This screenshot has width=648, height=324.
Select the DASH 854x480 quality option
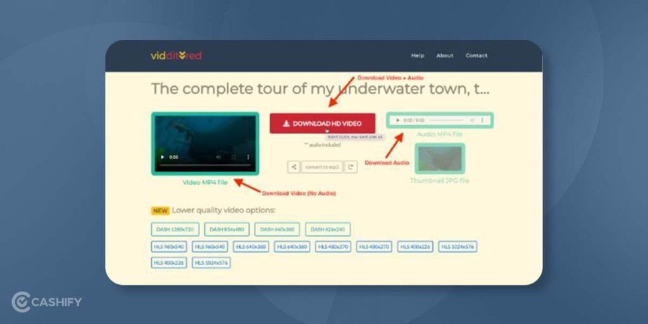click(x=227, y=229)
